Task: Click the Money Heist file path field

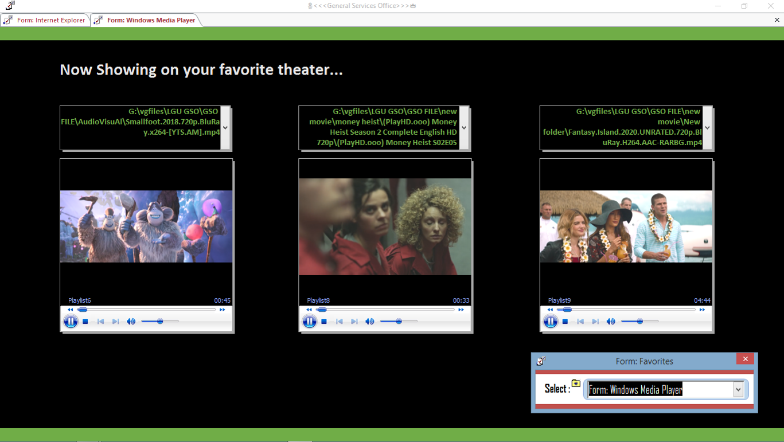Action: 379,128
